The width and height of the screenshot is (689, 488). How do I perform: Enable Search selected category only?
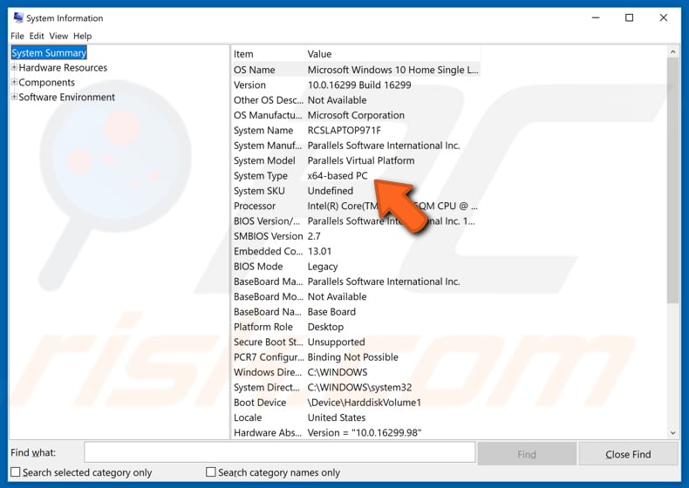pos(16,472)
